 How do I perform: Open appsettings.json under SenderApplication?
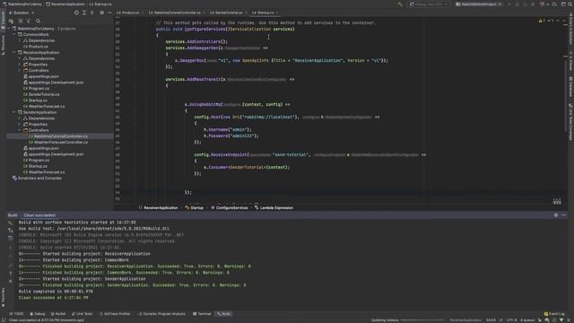(41, 148)
